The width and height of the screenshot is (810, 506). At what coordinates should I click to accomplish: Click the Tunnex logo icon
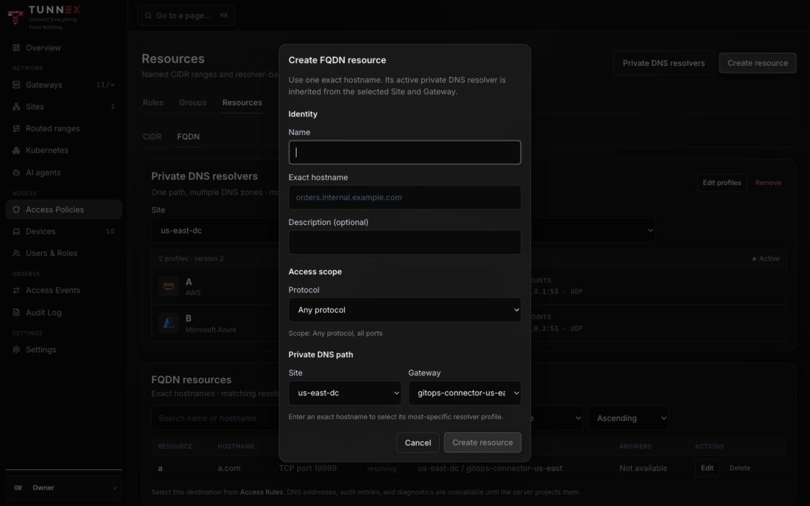tap(15, 17)
